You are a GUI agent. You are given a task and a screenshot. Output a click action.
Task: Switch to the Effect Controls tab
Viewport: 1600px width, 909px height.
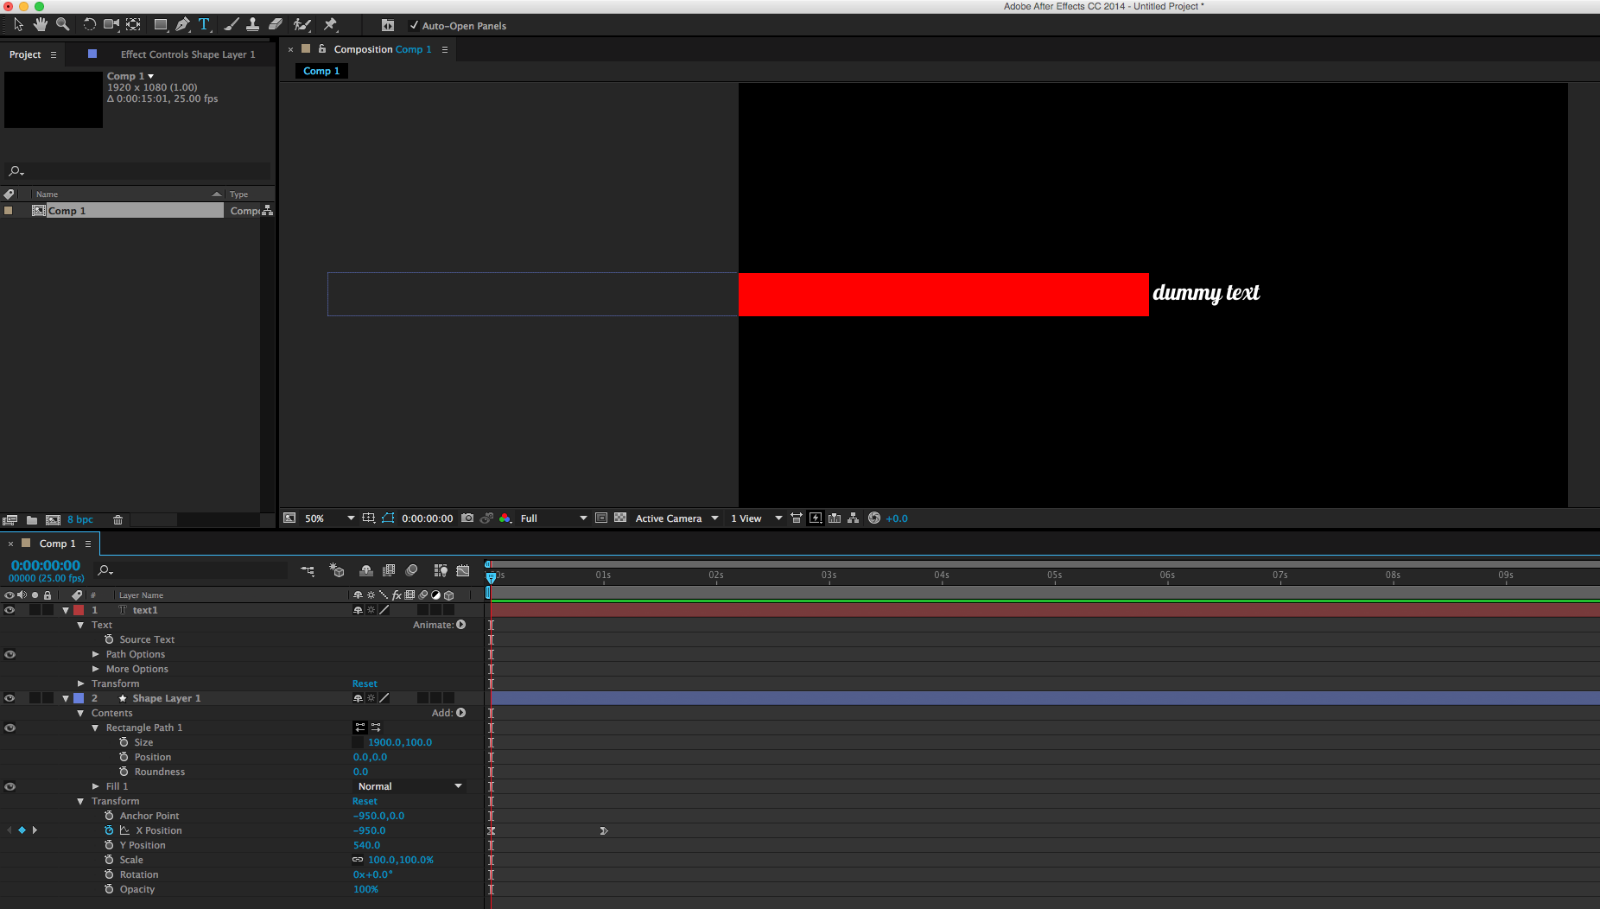(x=187, y=54)
